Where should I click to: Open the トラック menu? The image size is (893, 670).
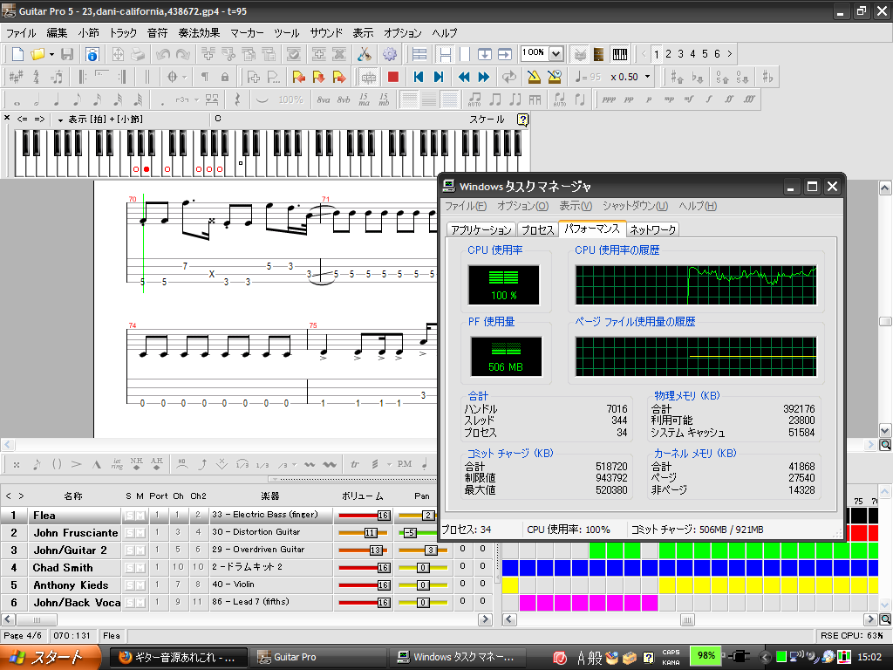[123, 32]
